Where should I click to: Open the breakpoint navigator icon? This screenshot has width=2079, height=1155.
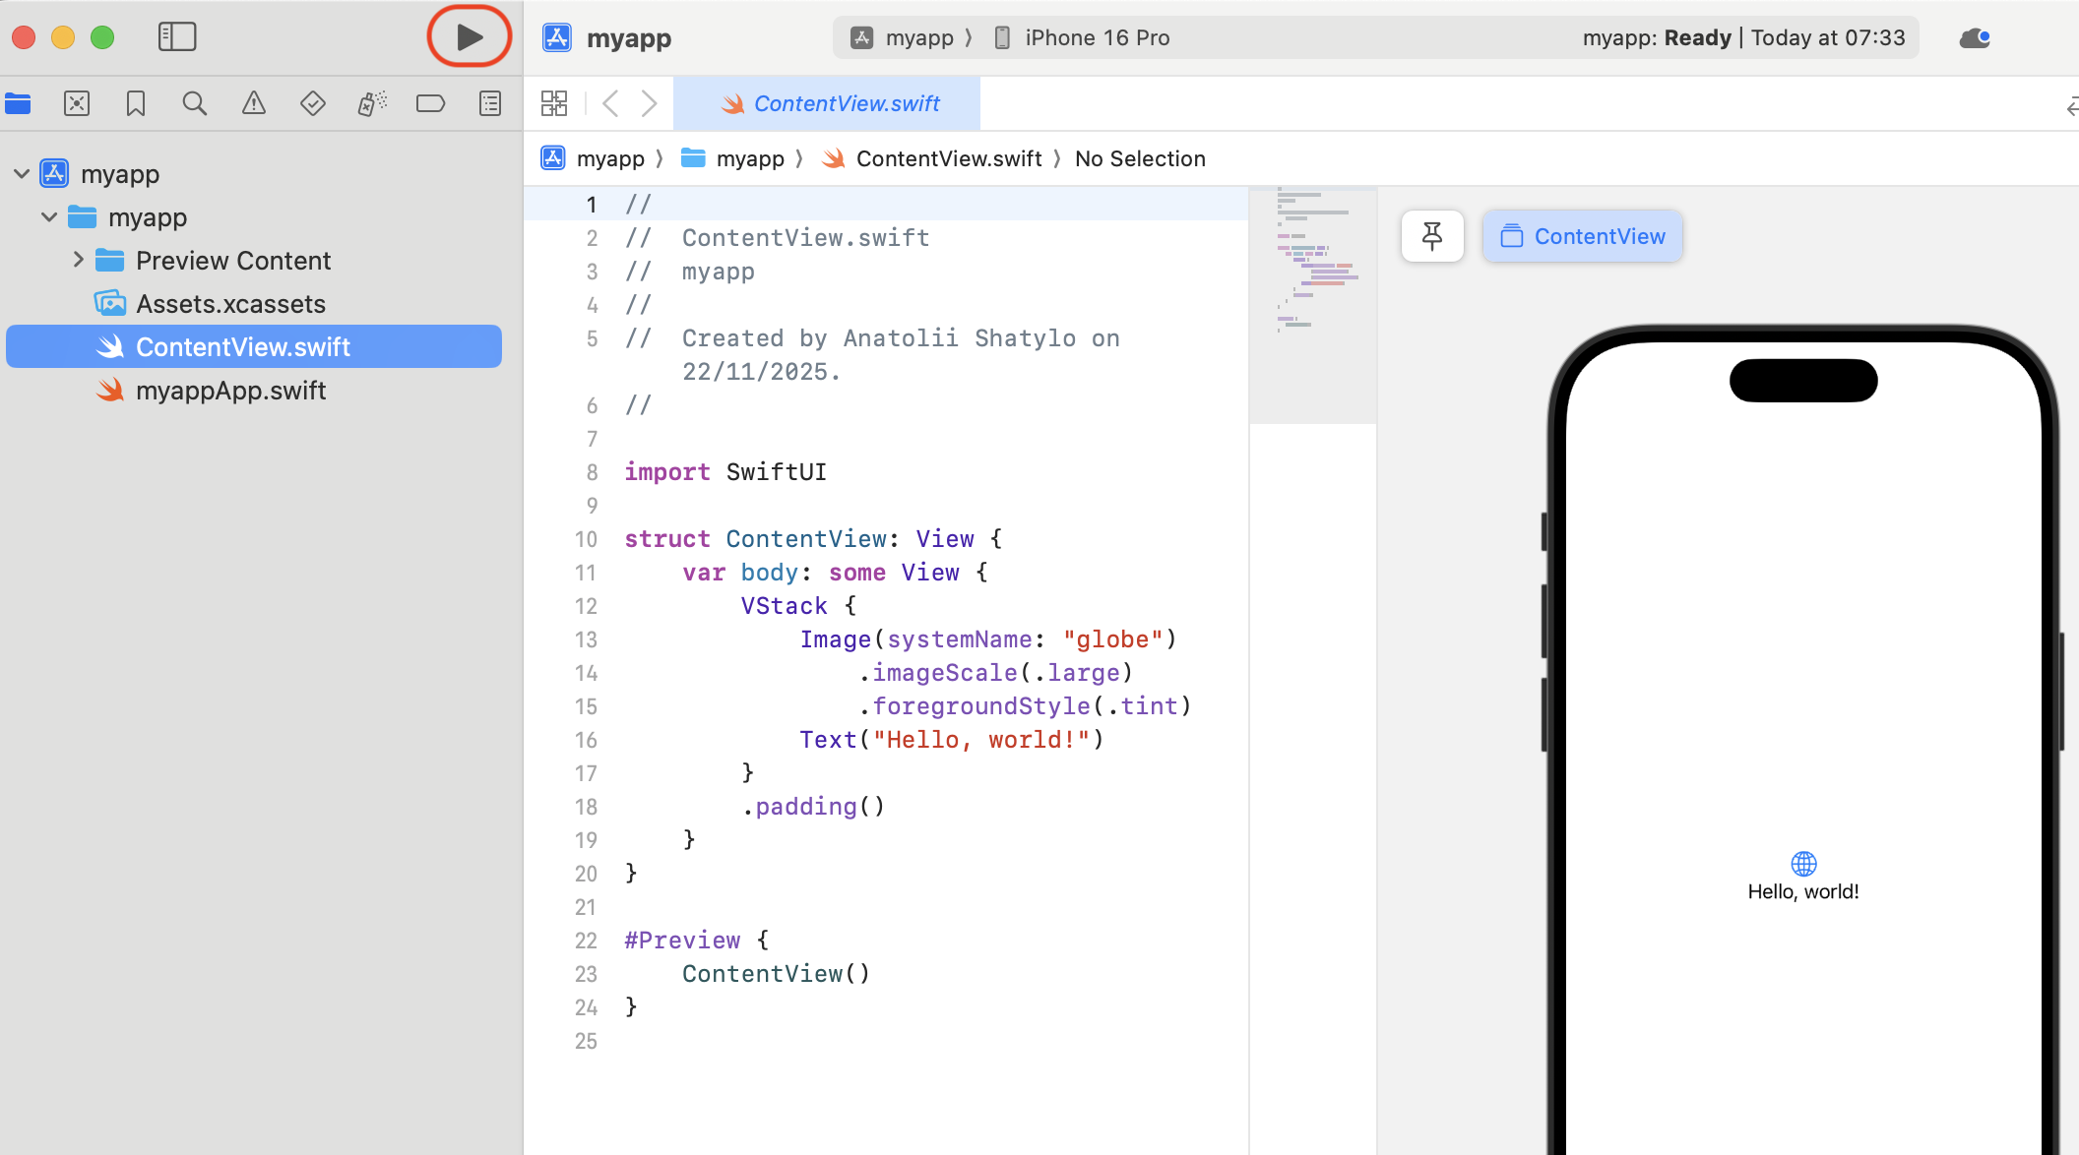click(x=431, y=103)
